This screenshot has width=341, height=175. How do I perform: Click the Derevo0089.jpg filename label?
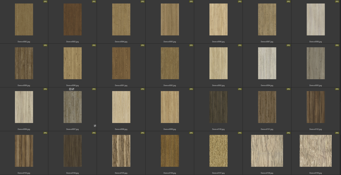(24, 85)
